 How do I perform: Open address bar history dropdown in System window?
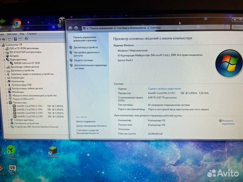click(223, 27)
